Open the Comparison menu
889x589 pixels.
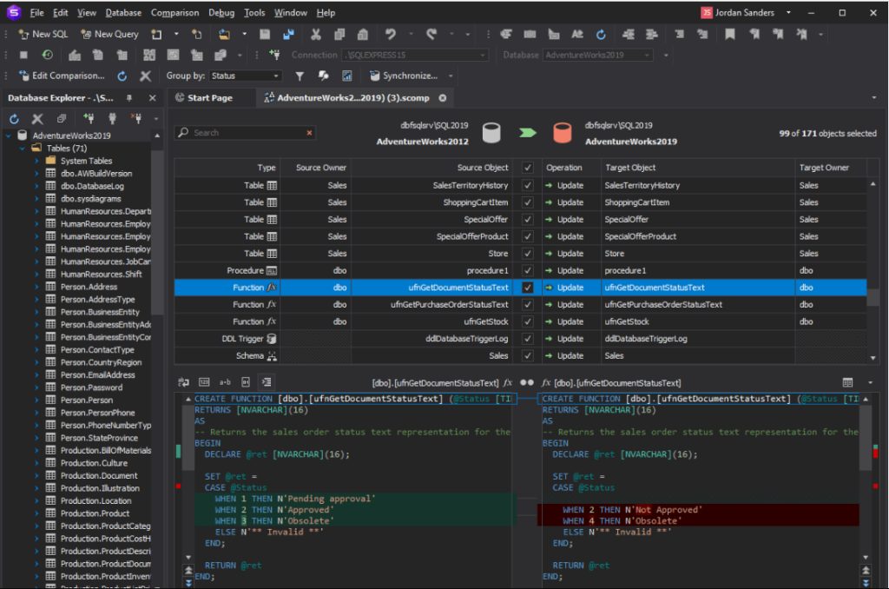(175, 12)
